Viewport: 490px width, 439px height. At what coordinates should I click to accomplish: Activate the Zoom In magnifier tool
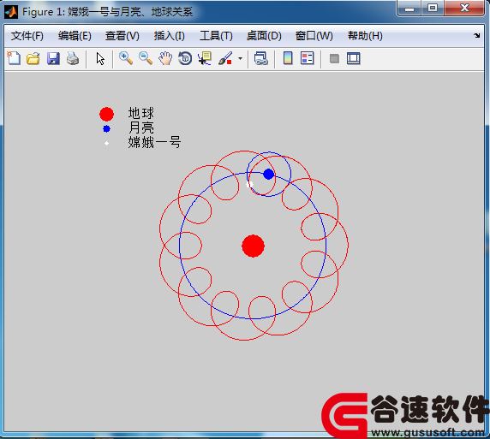pos(126,58)
